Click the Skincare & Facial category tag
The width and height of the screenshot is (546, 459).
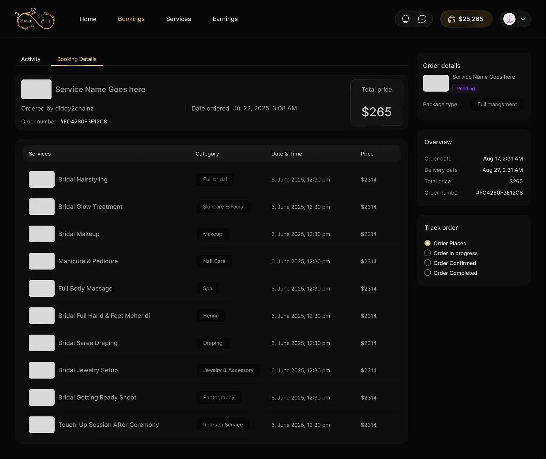click(224, 206)
